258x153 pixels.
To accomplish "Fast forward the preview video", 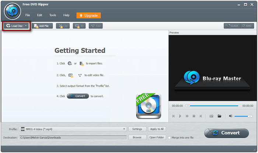I will point(187,116).
